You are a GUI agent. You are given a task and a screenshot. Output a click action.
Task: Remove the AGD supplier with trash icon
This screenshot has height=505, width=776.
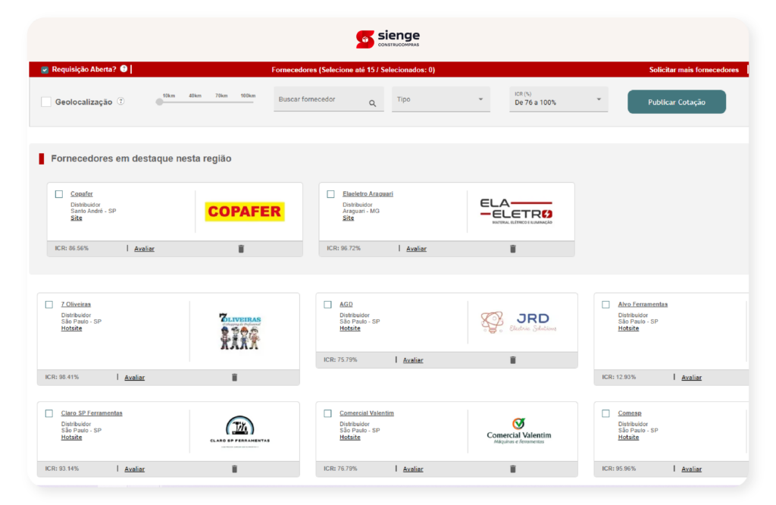coord(513,360)
